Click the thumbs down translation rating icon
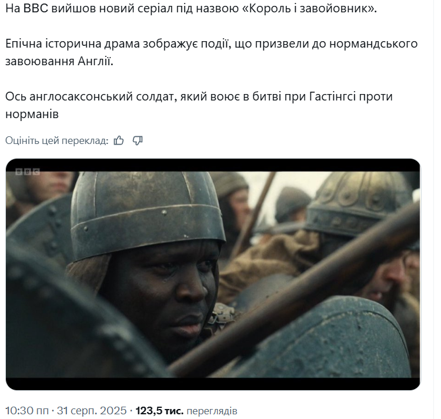The width and height of the screenshot is (441, 419). (138, 140)
